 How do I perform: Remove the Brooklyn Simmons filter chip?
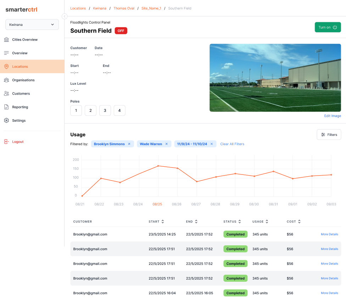(x=129, y=144)
